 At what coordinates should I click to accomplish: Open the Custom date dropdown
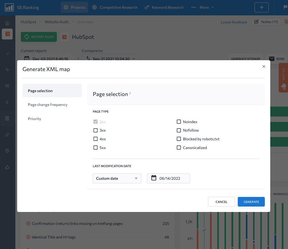pyautogui.click(x=117, y=178)
